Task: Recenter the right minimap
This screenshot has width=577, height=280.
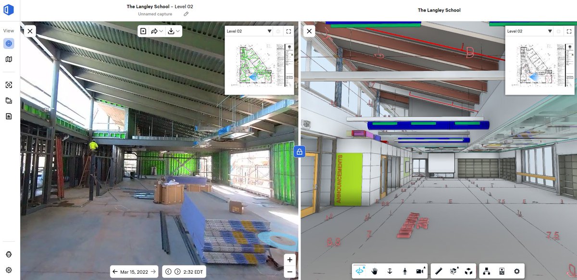Action: (x=559, y=31)
